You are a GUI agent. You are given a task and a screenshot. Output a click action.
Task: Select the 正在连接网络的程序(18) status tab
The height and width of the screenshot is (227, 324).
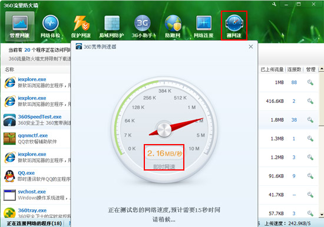[34, 223]
